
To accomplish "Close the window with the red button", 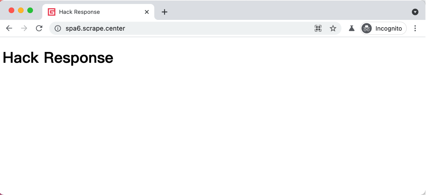I will point(11,10).
